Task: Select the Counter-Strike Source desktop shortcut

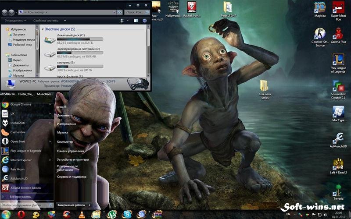Action: pos(320,37)
